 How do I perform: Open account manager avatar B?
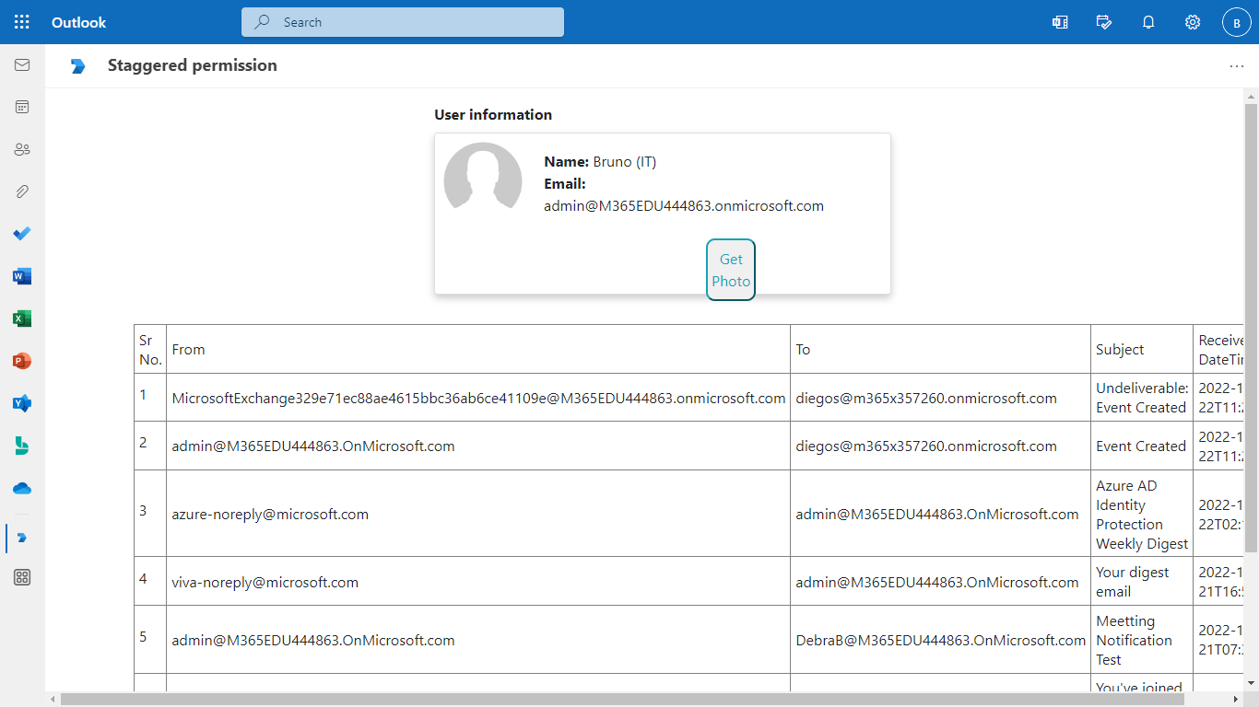coord(1237,22)
